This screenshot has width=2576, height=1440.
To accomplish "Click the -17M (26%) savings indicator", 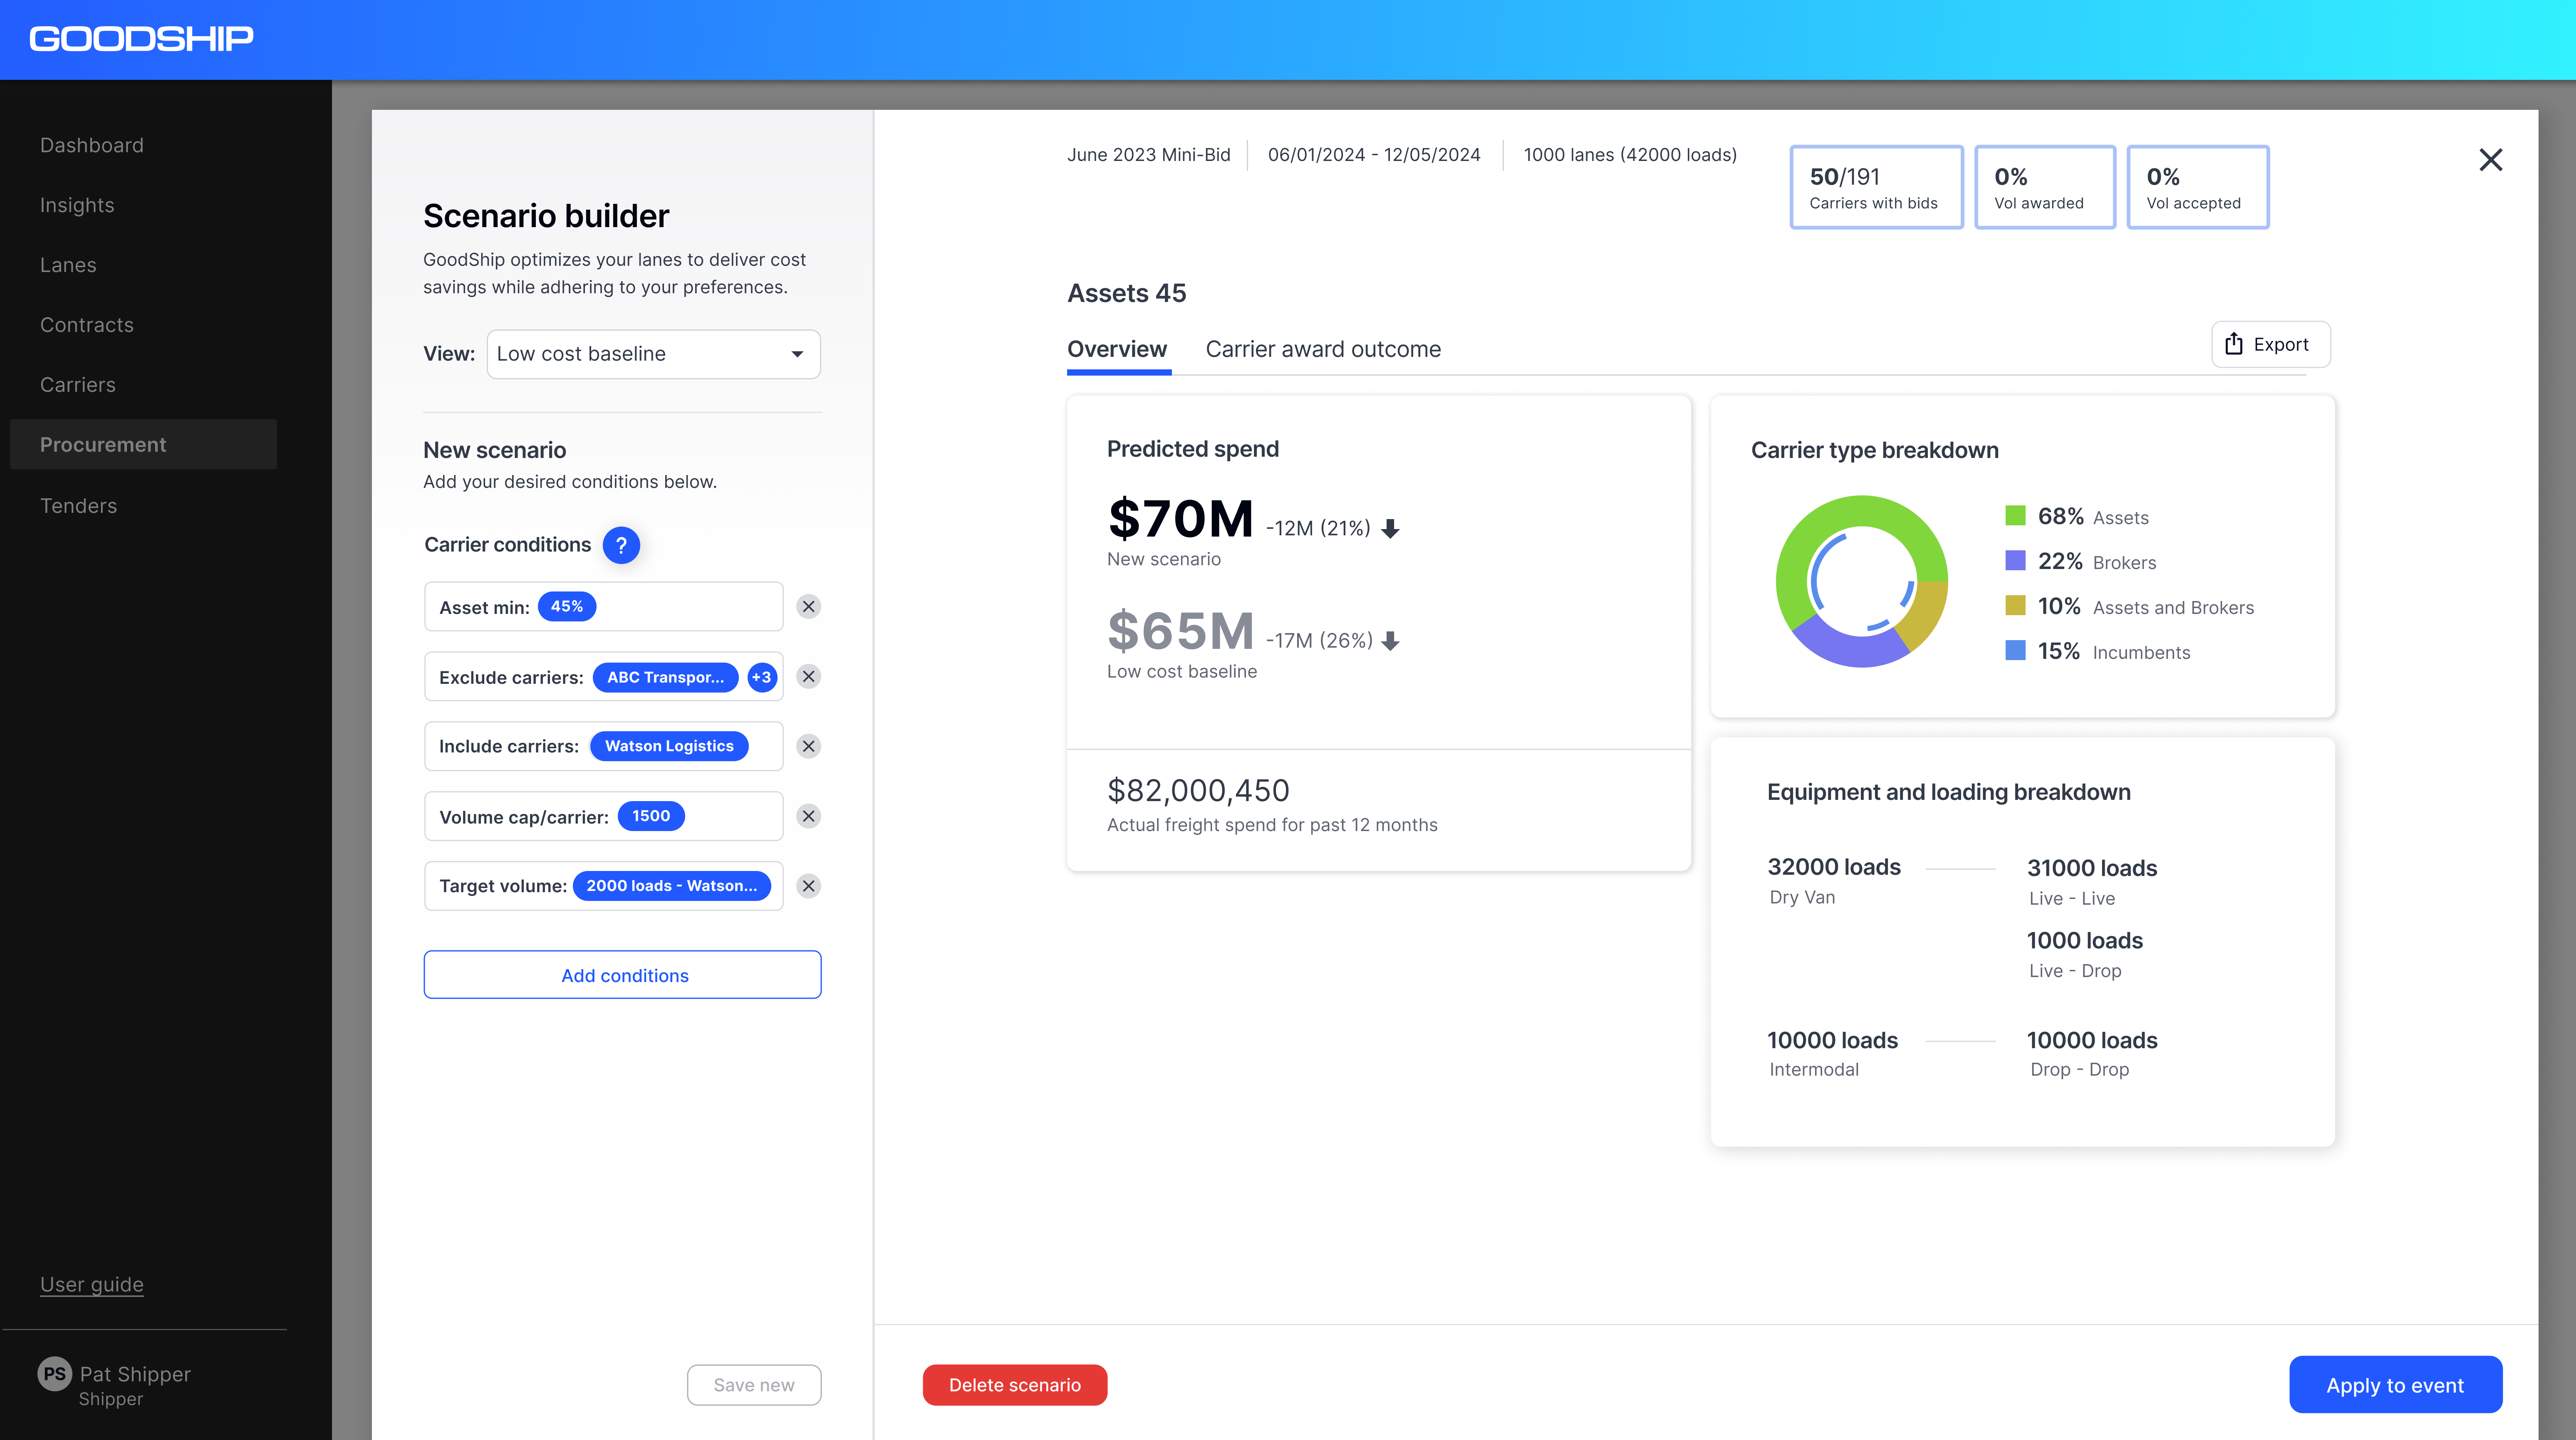I will (x=1333, y=640).
